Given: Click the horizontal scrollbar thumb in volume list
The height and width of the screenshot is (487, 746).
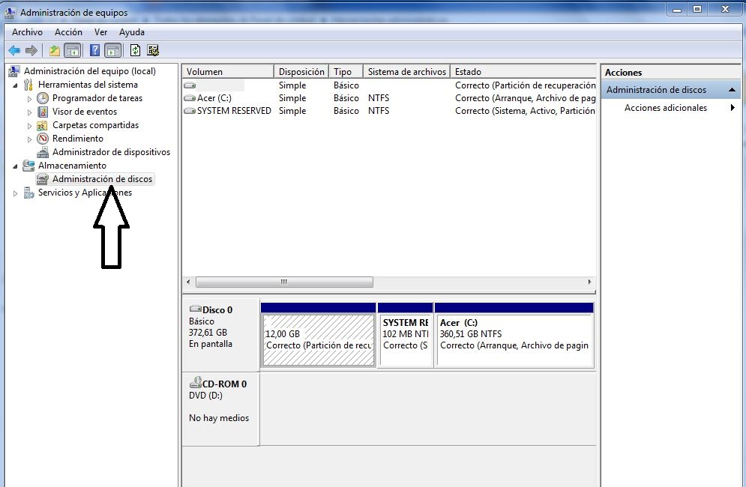Looking at the screenshot, I should [x=284, y=282].
